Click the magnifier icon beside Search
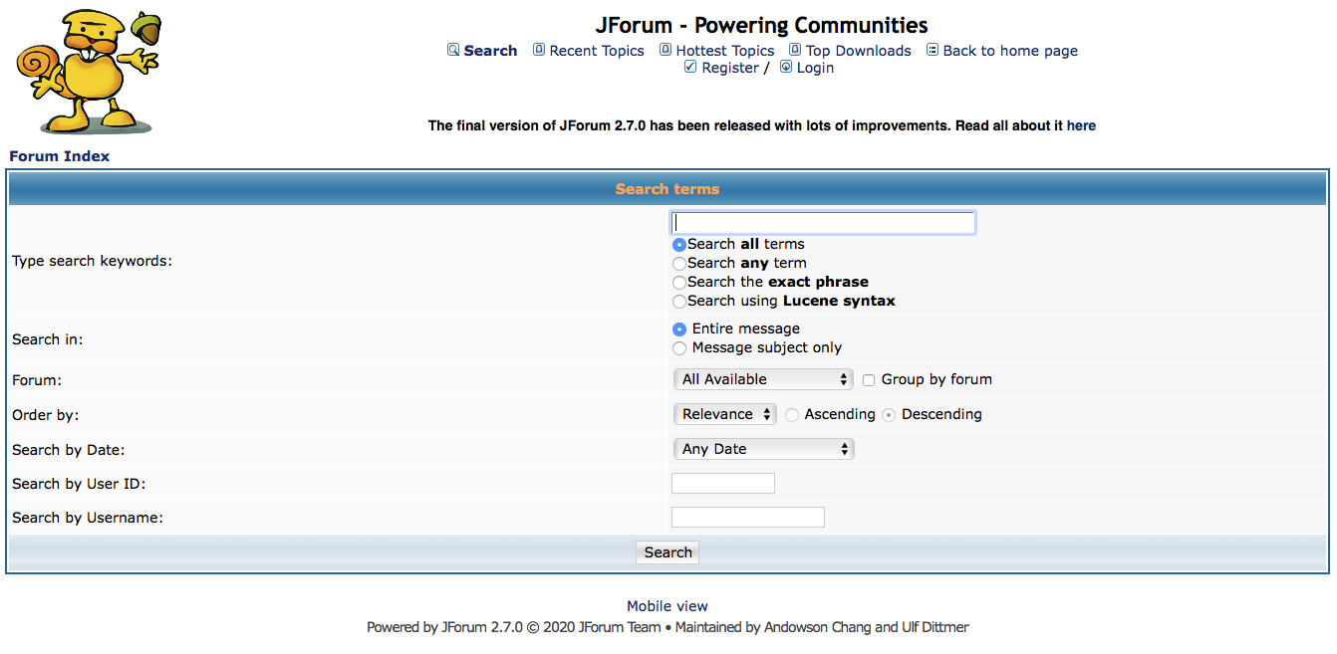 pos(453,50)
